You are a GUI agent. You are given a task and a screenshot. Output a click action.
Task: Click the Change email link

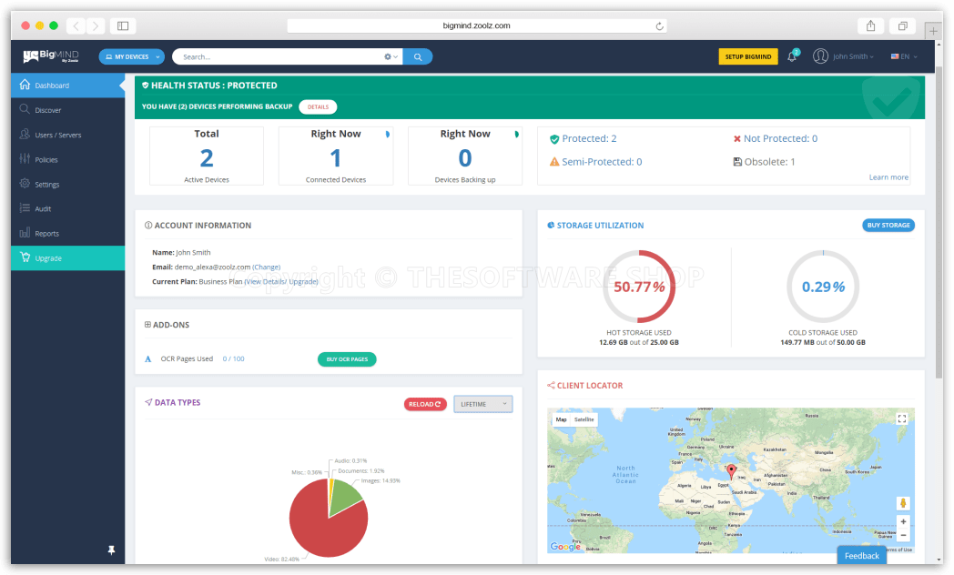click(266, 267)
